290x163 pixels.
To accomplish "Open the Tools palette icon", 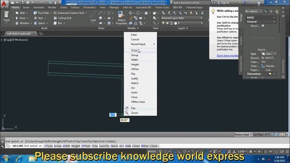I will coord(6,14).
